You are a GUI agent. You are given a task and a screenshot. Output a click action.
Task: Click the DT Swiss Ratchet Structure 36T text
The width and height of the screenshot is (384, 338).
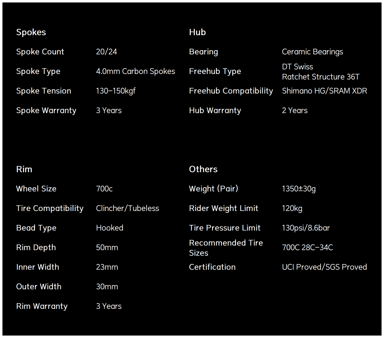tap(321, 72)
